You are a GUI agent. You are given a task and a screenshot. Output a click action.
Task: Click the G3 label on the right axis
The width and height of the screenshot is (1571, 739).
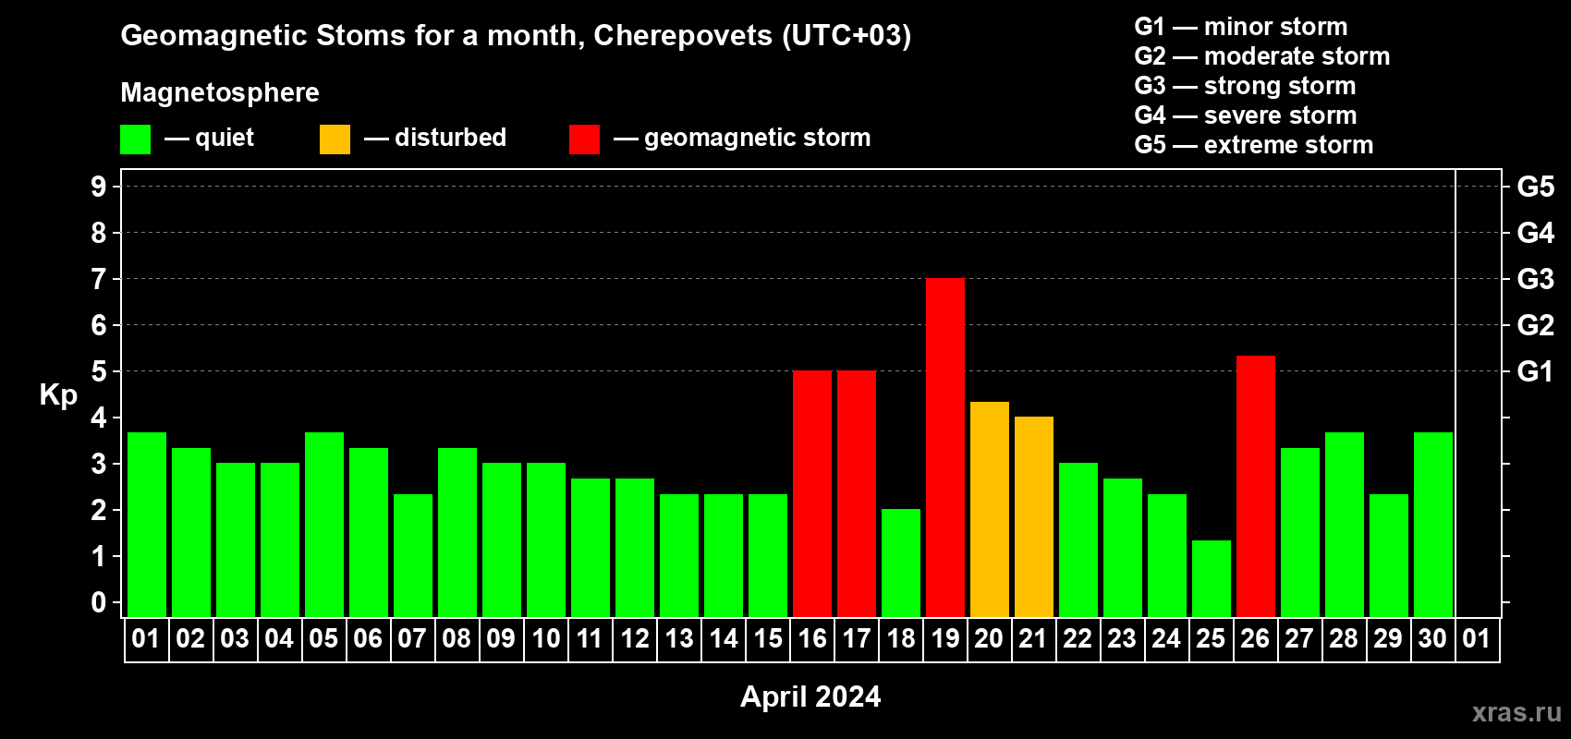1536,279
